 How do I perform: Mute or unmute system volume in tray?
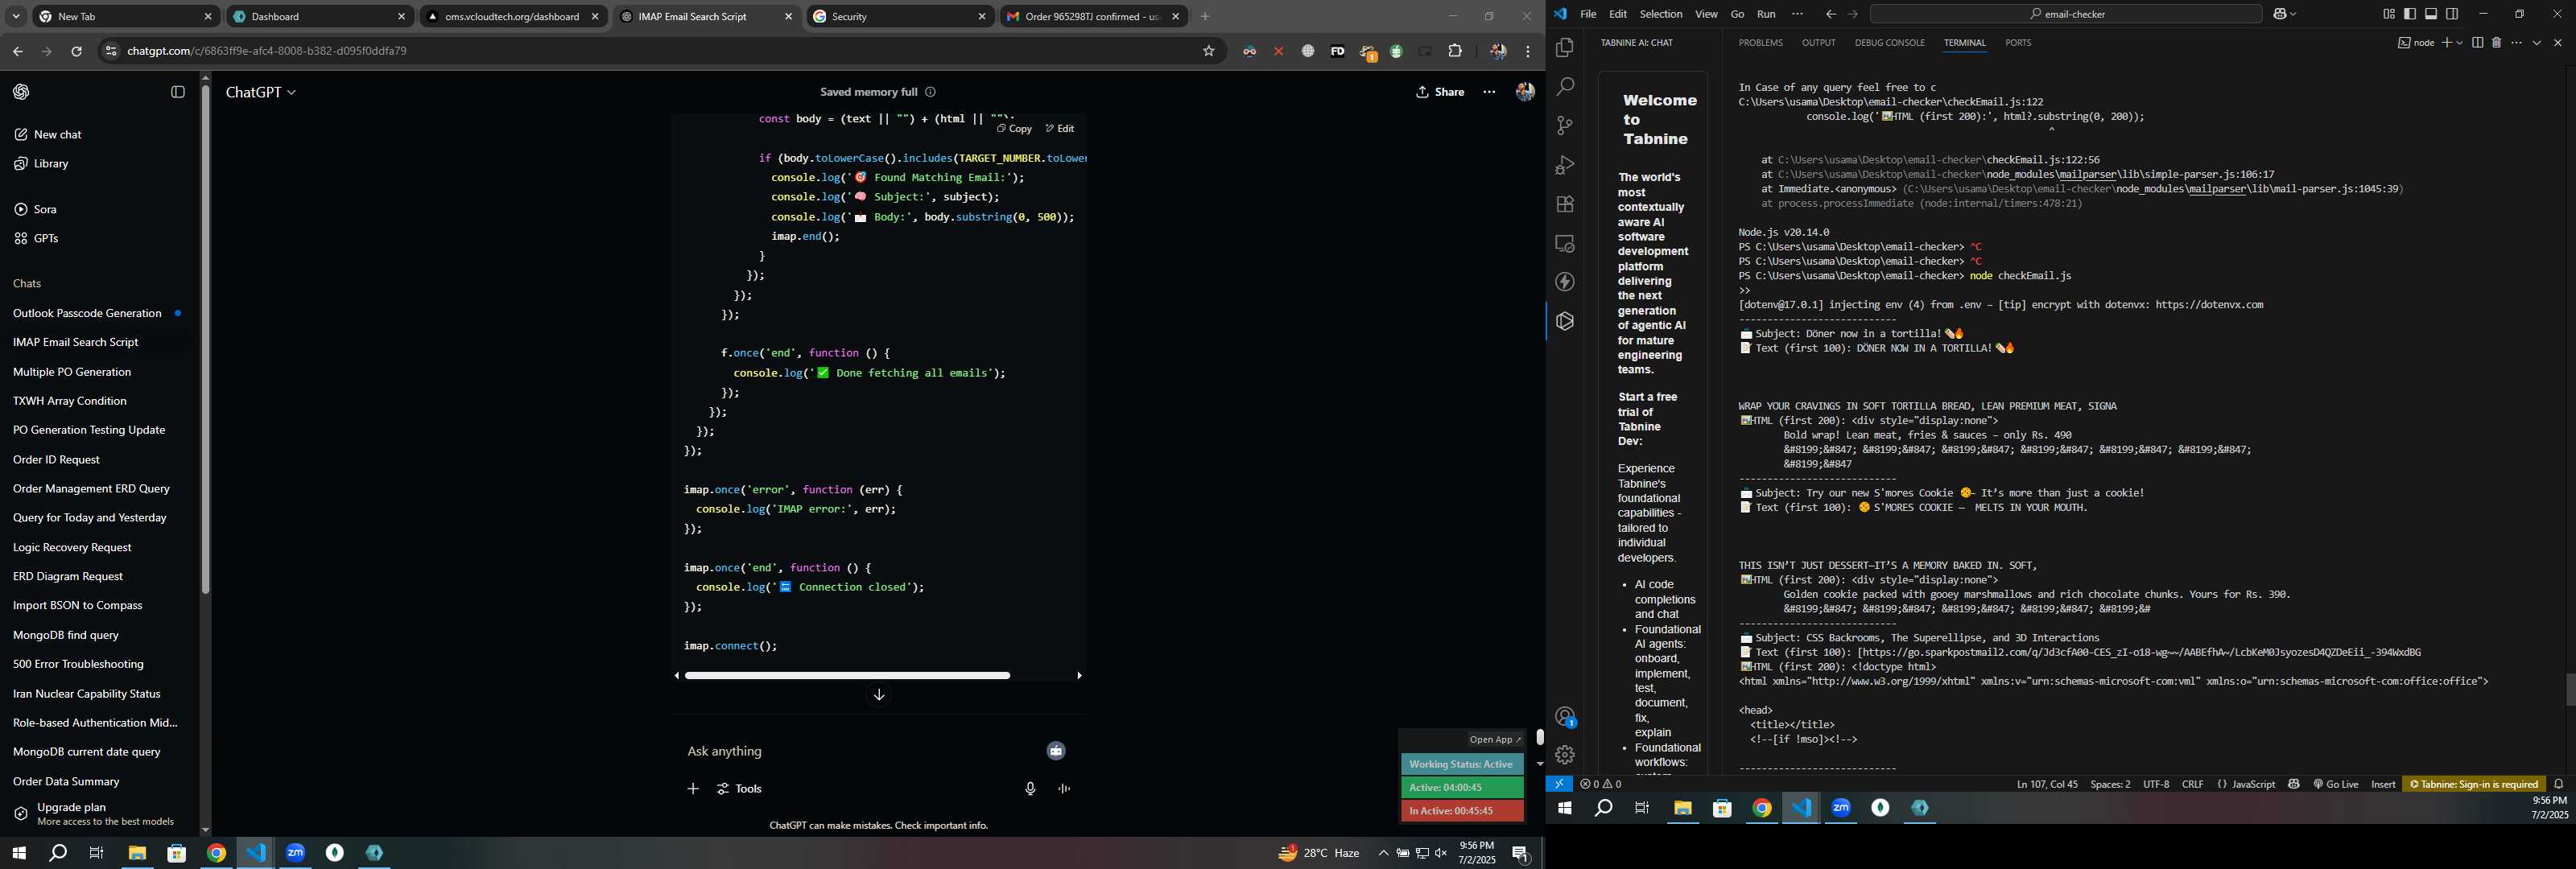click(x=1441, y=853)
